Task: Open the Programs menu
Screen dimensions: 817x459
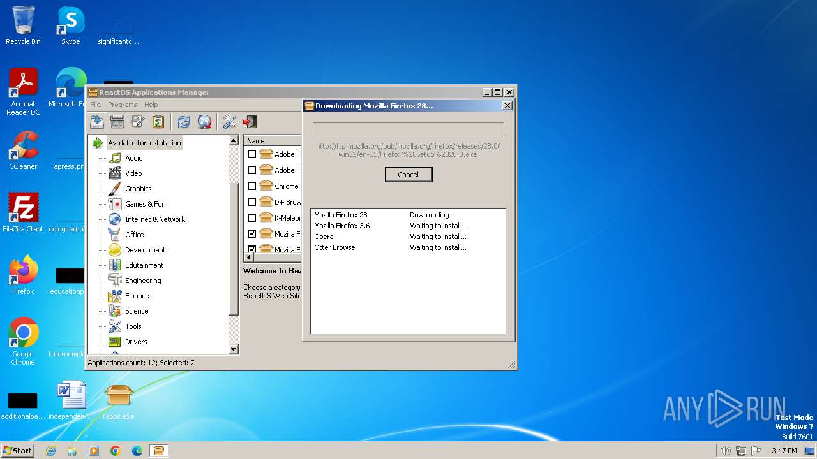Action: coord(122,105)
